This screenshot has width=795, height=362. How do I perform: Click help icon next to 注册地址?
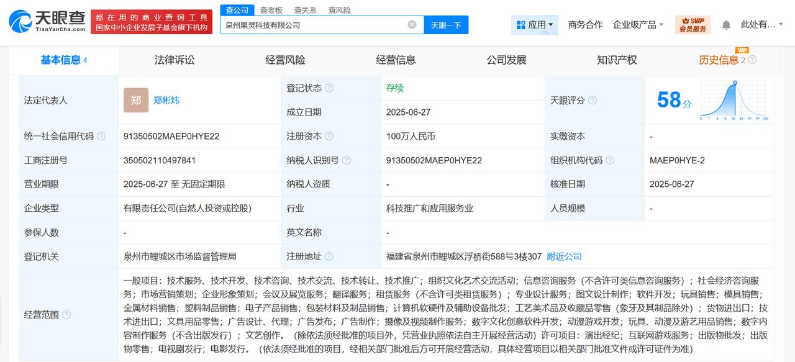coord(329,256)
